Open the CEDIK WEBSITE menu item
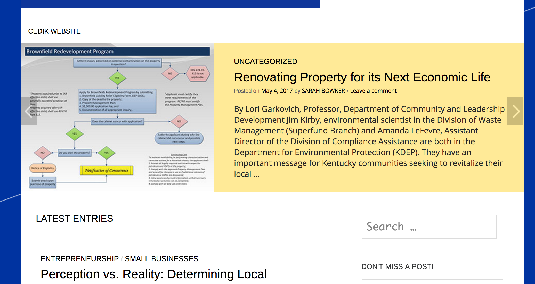 click(54, 31)
